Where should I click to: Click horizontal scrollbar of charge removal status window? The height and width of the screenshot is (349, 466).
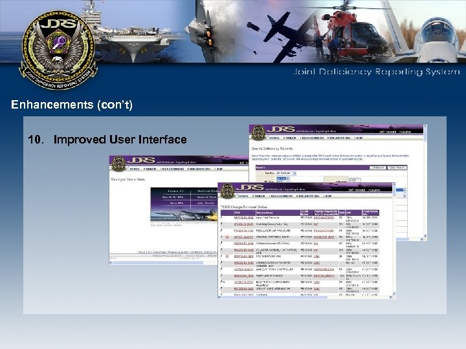click(305, 297)
